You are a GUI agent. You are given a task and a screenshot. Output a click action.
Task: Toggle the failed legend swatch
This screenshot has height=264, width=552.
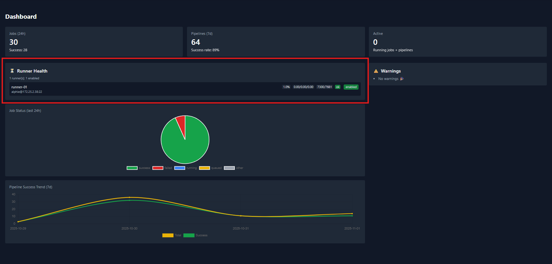tap(158, 168)
